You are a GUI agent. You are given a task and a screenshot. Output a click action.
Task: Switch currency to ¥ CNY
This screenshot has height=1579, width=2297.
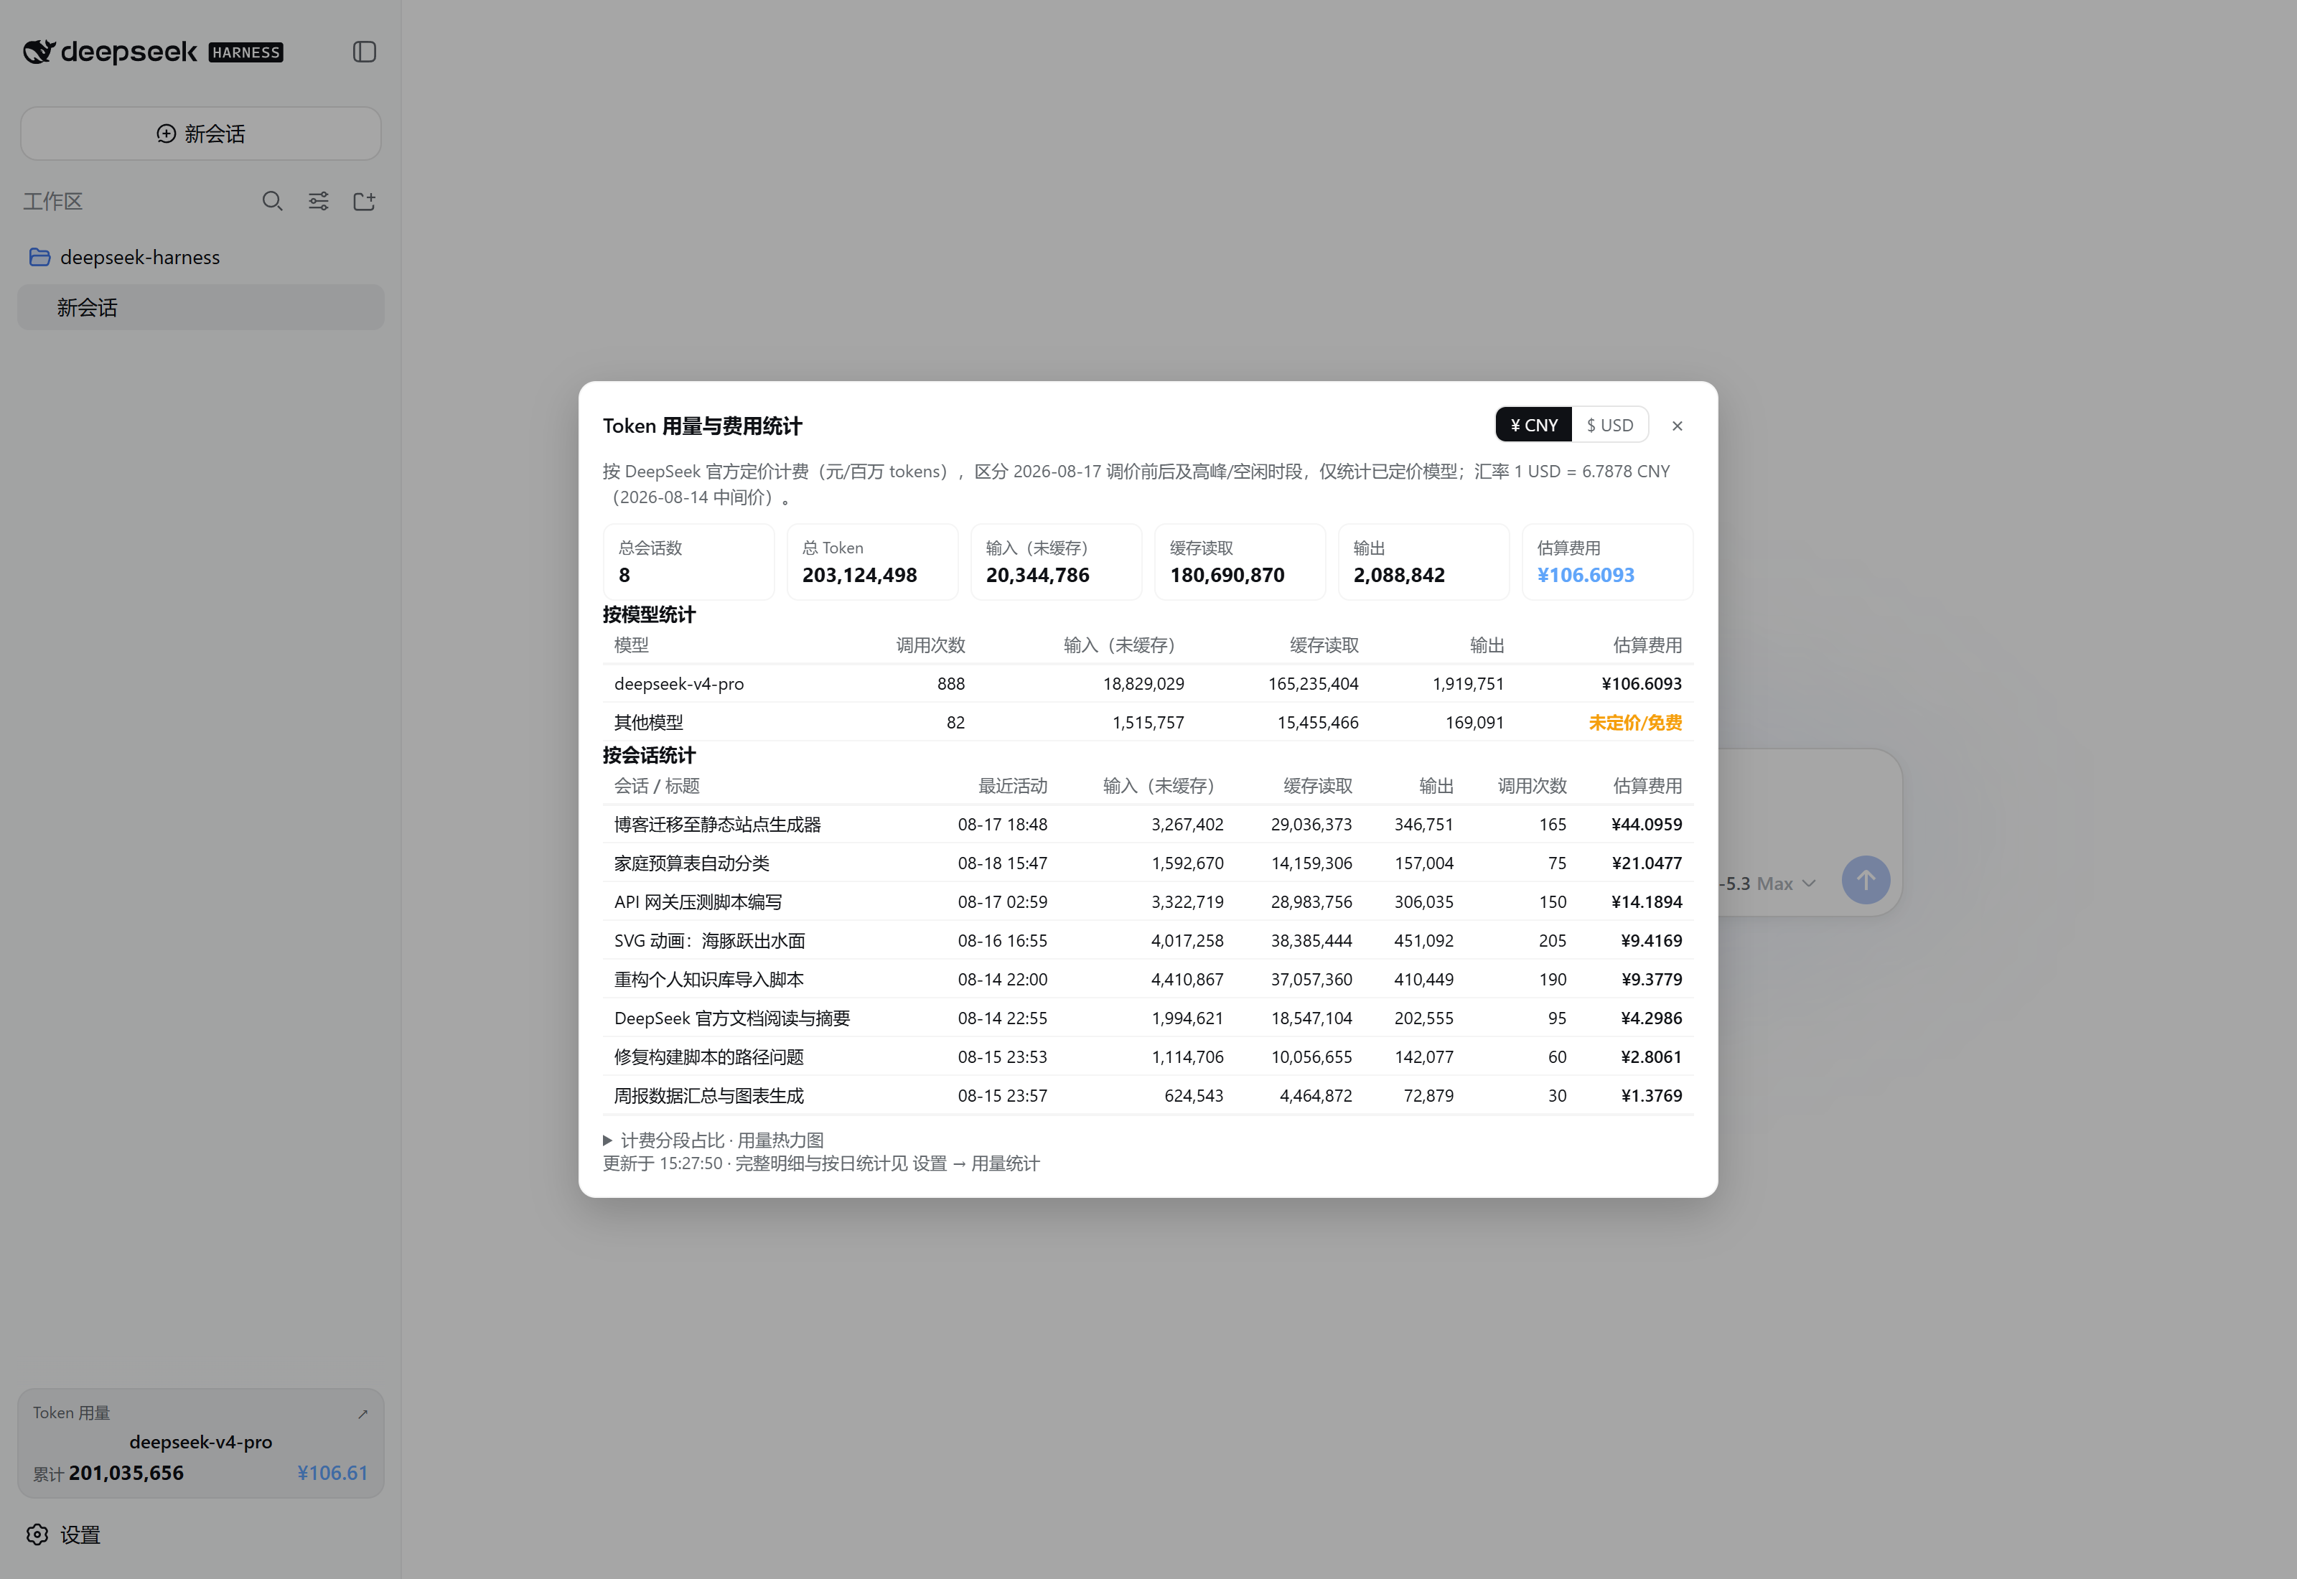(1533, 426)
